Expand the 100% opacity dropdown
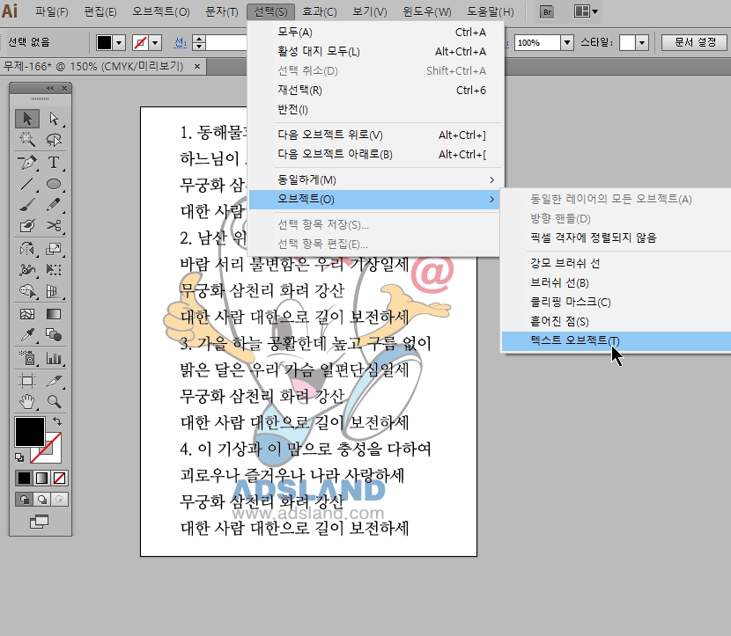This screenshot has height=636, width=731. click(x=567, y=43)
